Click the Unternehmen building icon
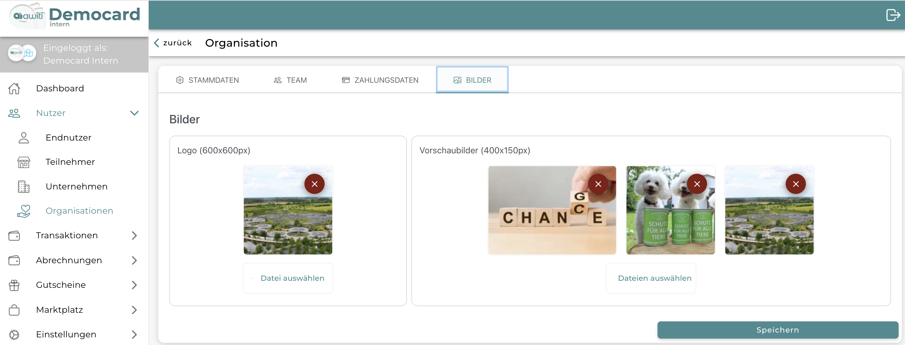Viewport: 905px width, 345px height. coord(24,187)
